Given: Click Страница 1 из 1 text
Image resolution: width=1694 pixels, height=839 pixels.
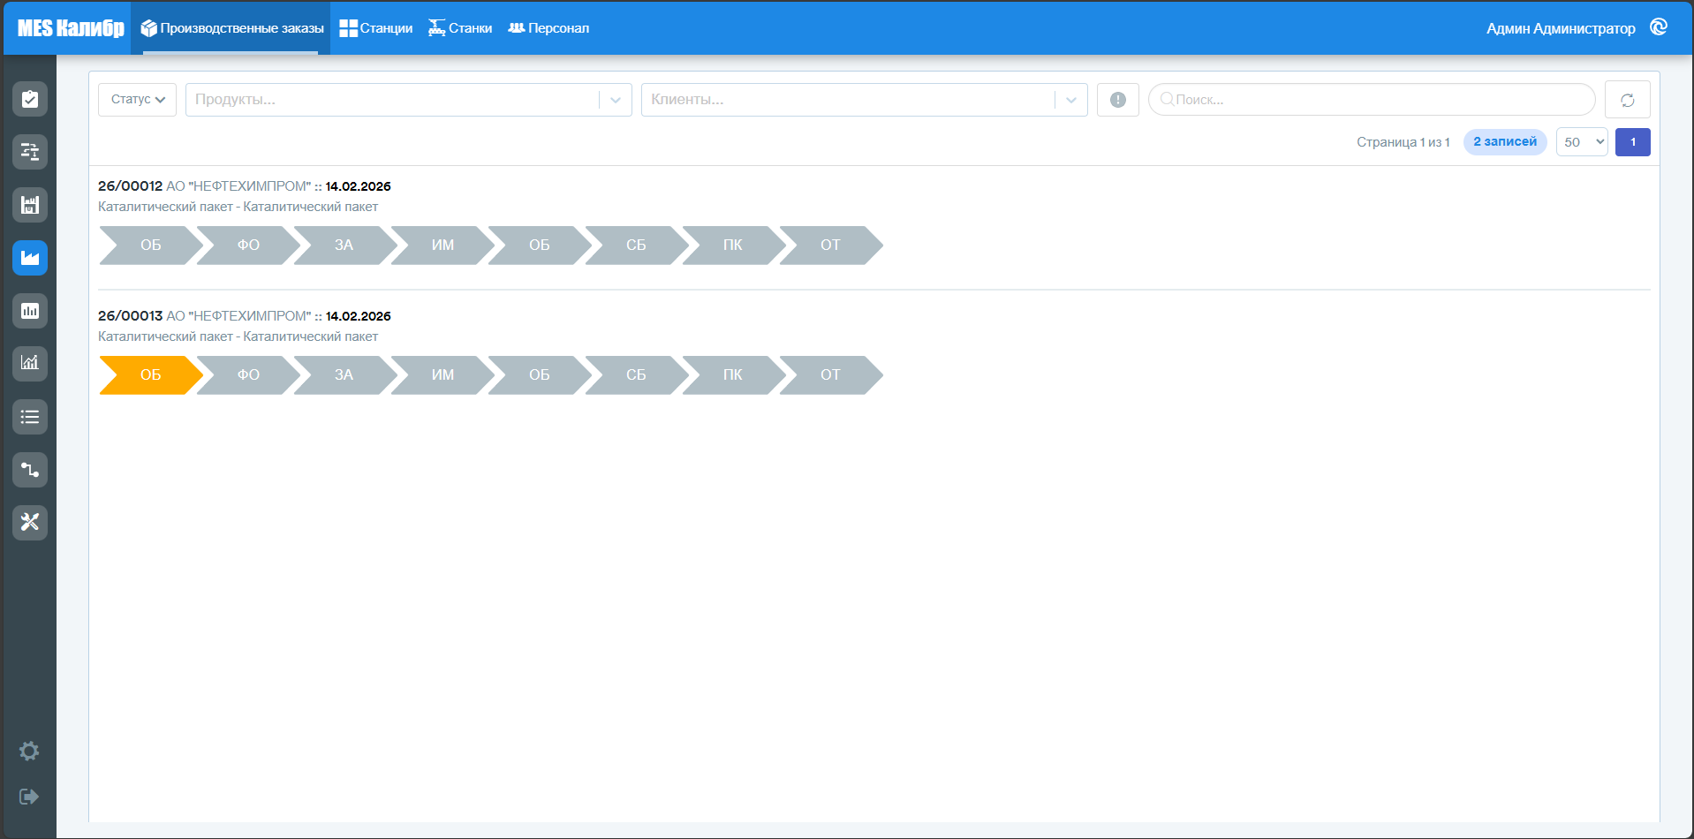Looking at the screenshot, I should click(x=1403, y=142).
